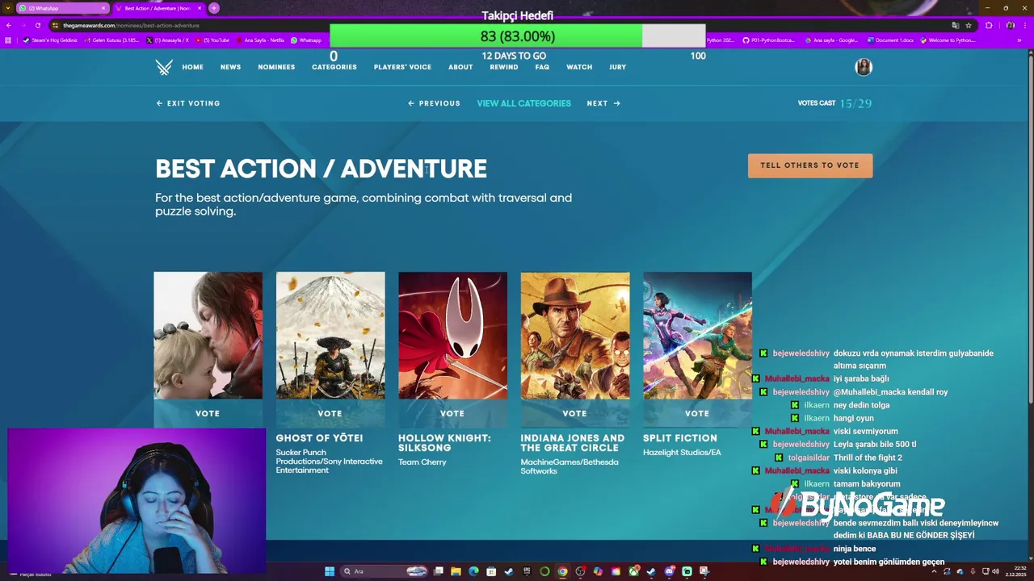Open ABOUT in site navigation

[x=460, y=67]
